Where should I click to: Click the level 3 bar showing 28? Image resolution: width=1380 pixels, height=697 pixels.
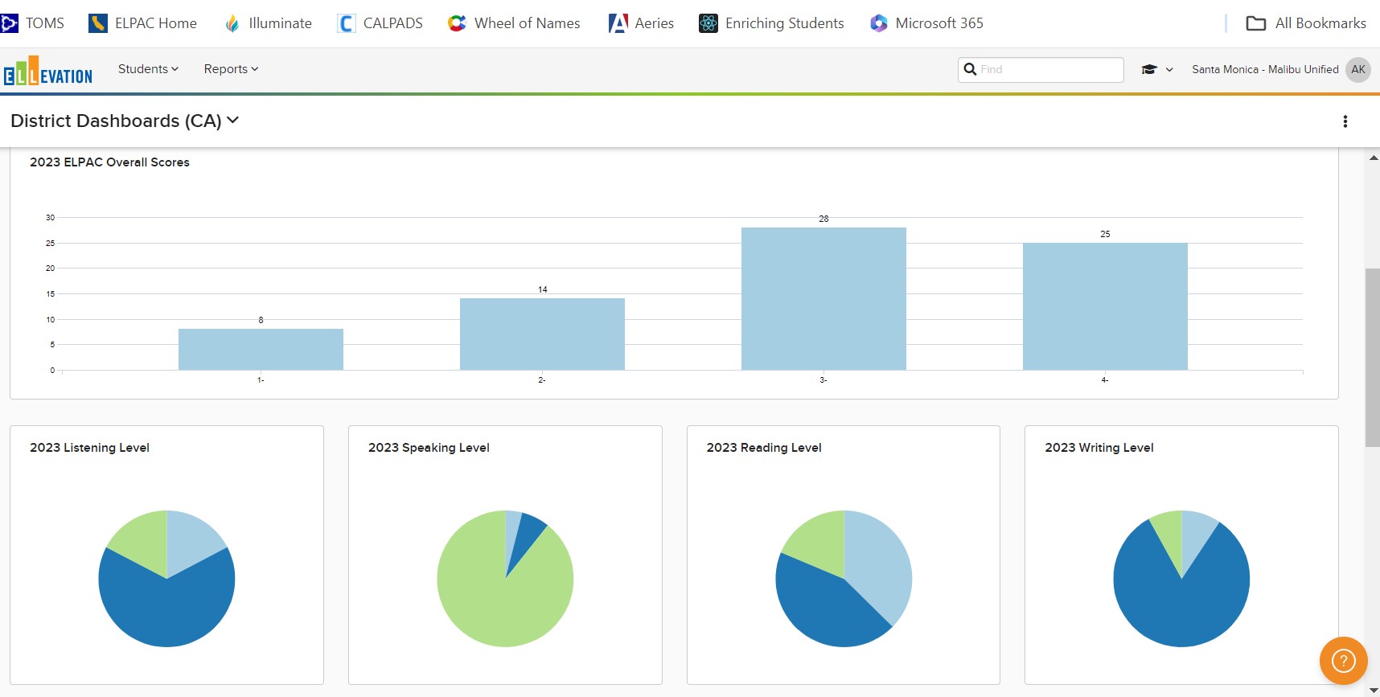[x=823, y=298]
